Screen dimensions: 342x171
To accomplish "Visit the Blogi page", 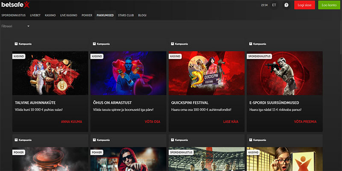I will coord(142,15).
